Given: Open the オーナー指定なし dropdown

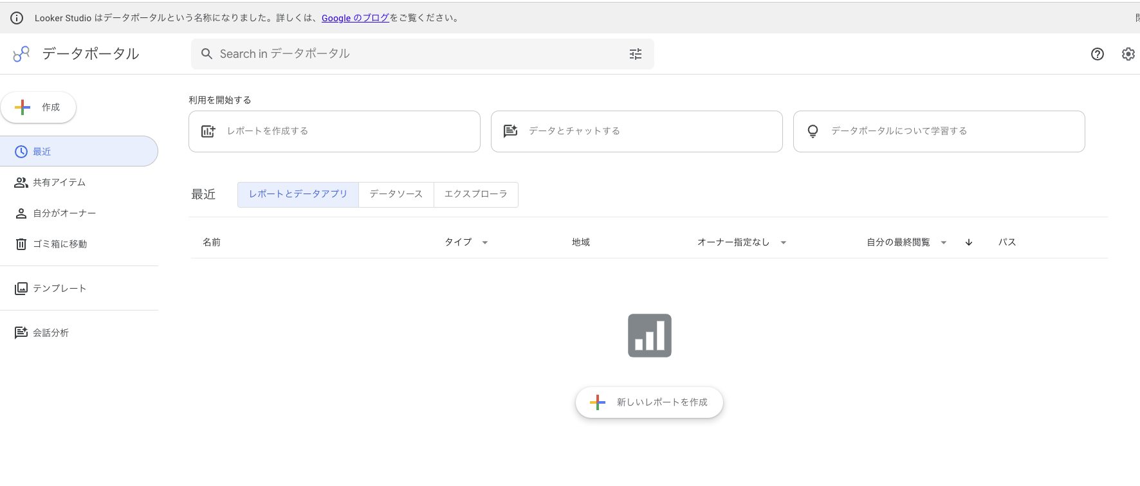Looking at the screenshot, I should 784,242.
